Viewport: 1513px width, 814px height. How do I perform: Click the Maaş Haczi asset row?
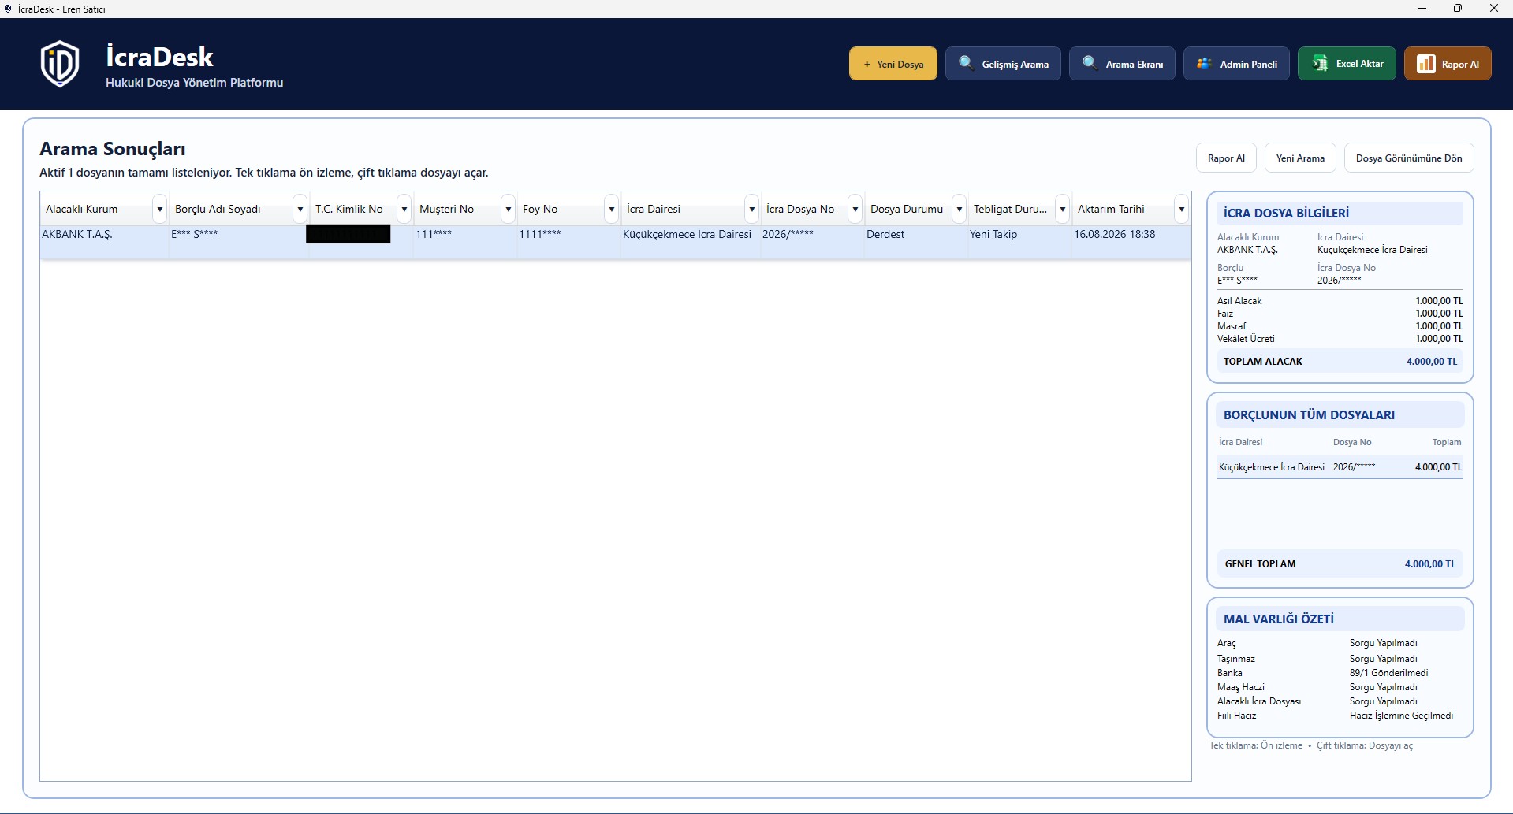[1340, 686]
